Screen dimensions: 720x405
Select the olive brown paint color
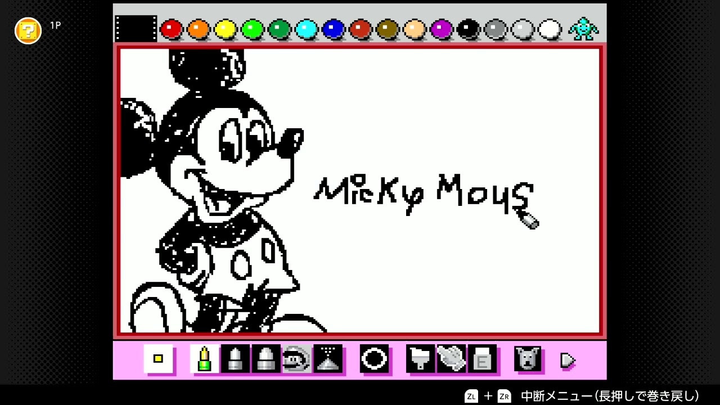tap(388, 29)
